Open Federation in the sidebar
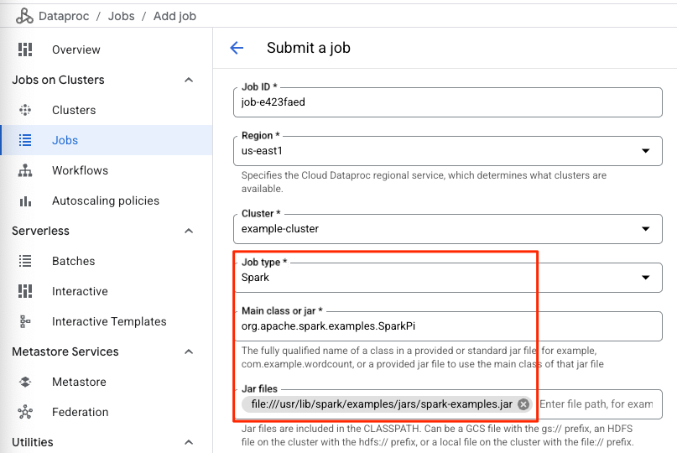Viewport: 677px width, 453px height. coord(80,412)
